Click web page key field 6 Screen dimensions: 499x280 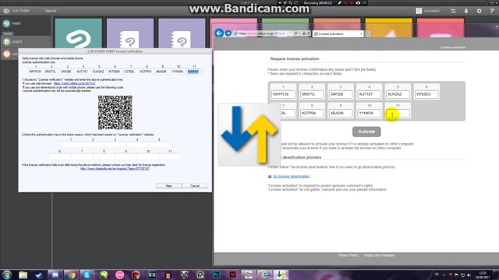coord(426,94)
